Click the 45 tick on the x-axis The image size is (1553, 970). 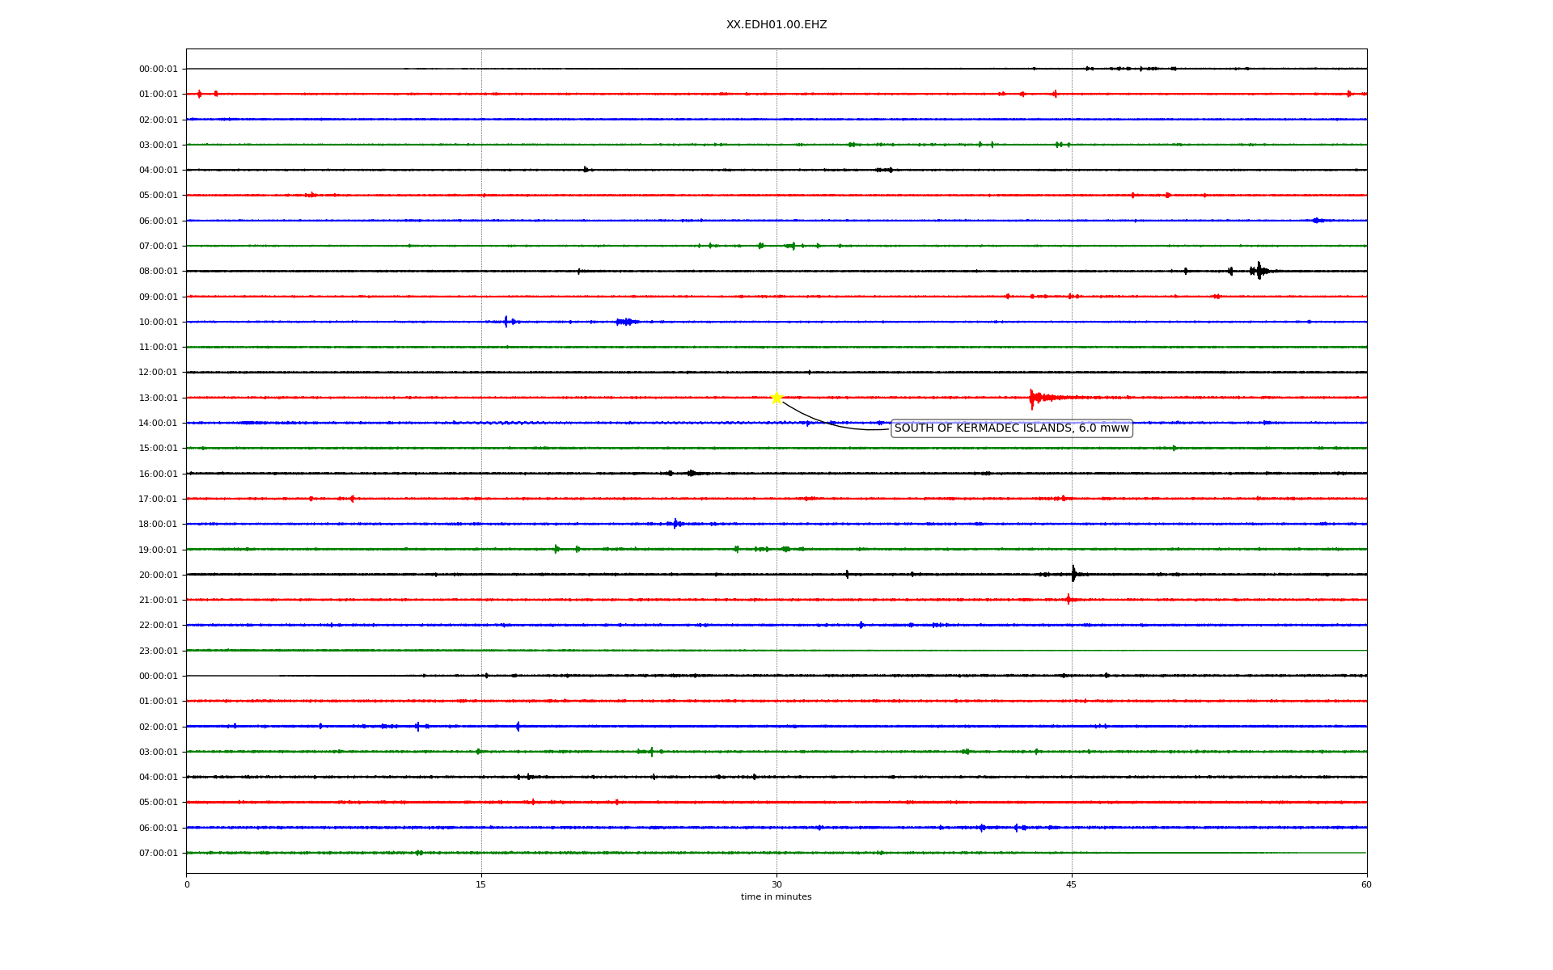point(1072,884)
